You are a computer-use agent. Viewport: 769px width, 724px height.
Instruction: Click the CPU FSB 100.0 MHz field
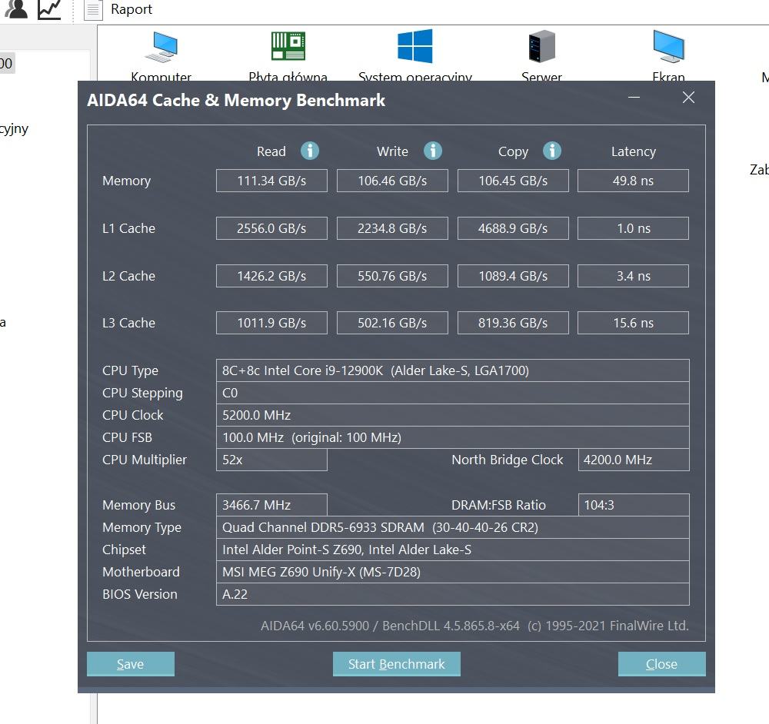453,437
